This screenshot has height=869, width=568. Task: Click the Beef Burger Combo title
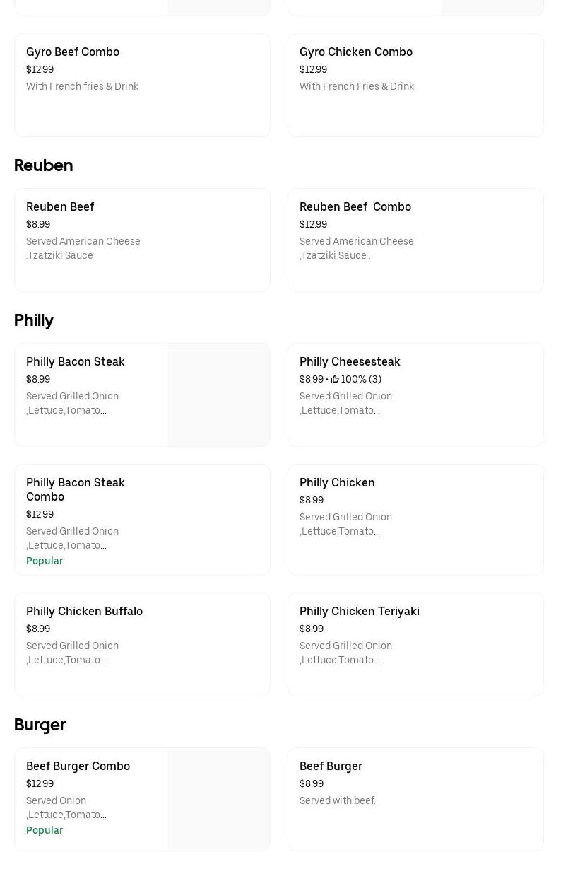(78, 766)
